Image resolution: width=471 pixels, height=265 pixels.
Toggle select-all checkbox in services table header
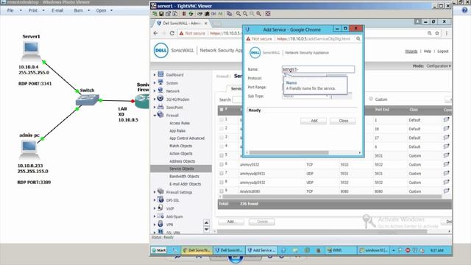[222, 110]
